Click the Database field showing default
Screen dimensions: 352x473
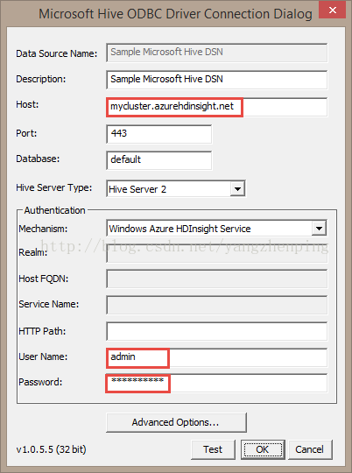click(x=159, y=160)
